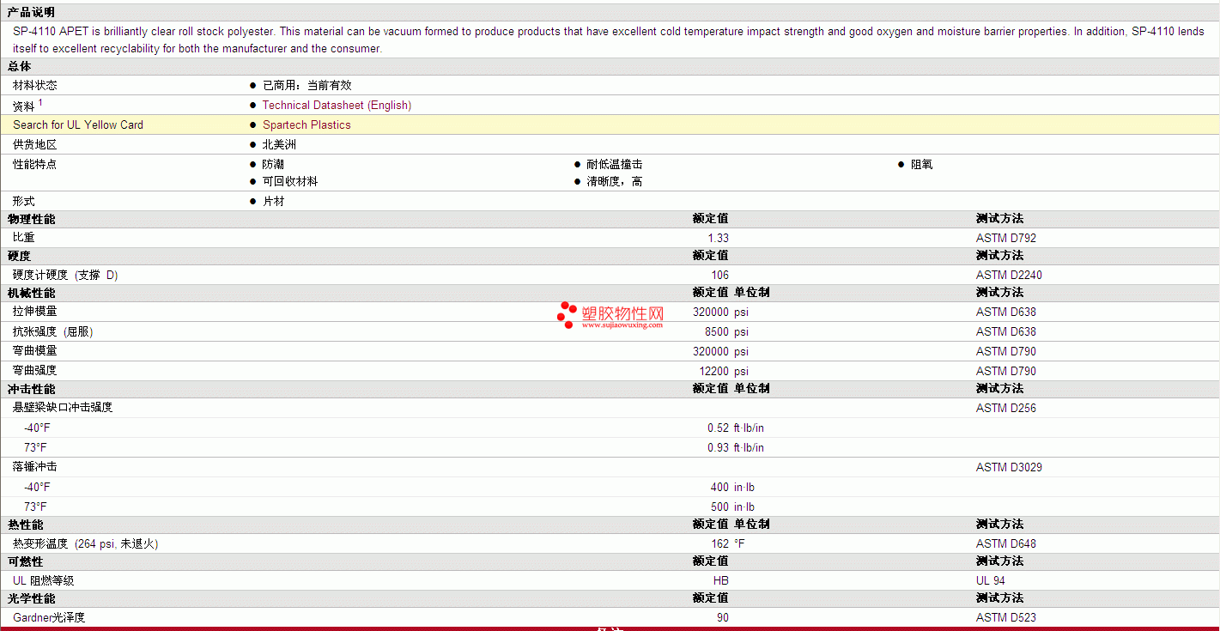Click the 片材 form value
The width and height of the screenshot is (1220, 631).
pos(273,201)
